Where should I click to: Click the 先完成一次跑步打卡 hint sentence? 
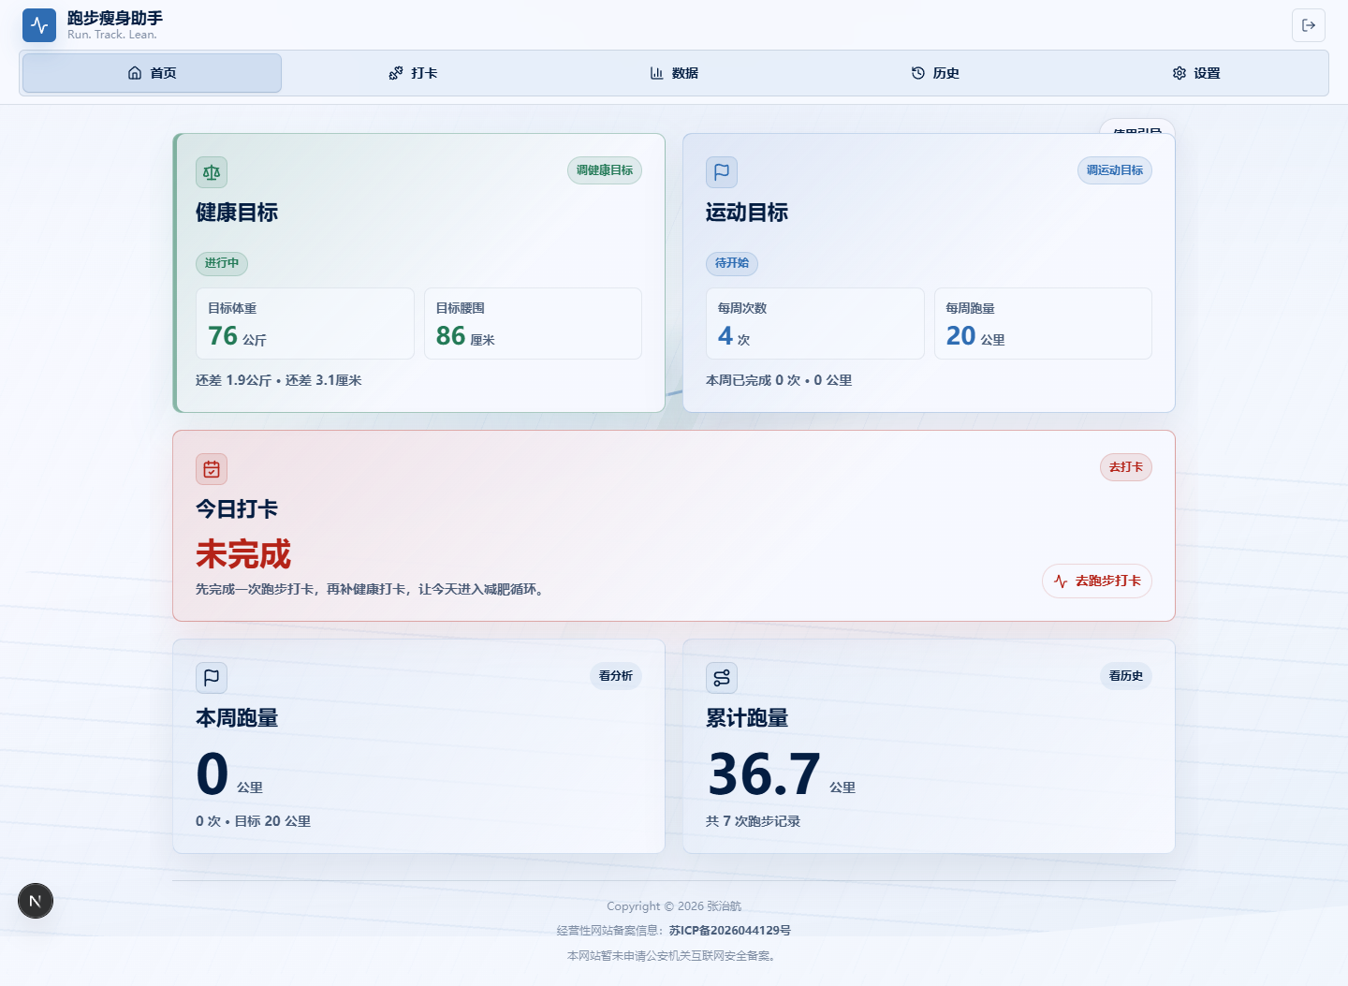(x=371, y=589)
